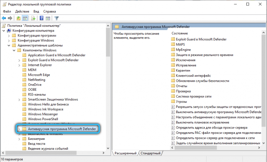
Task: Select Windows Hello для бизнеса folder
Action: (x=48, y=104)
